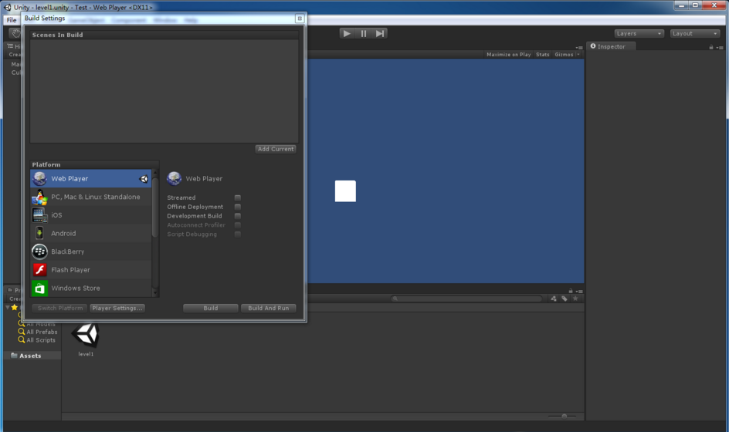Click the Play button in toolbar

click(x=347, y=33)
